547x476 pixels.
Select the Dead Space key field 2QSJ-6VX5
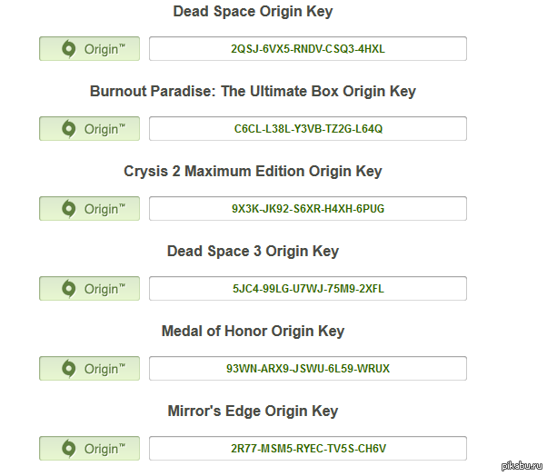pos(308,49)
